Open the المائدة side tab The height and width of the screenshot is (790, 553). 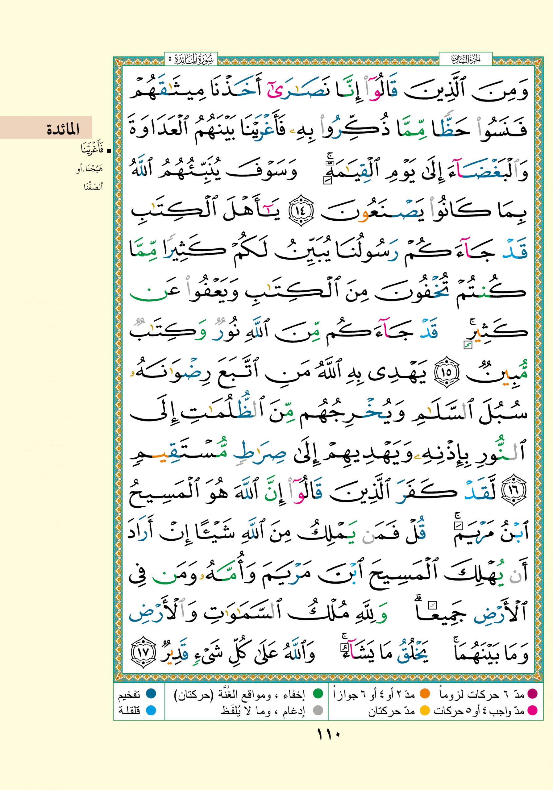46,128
